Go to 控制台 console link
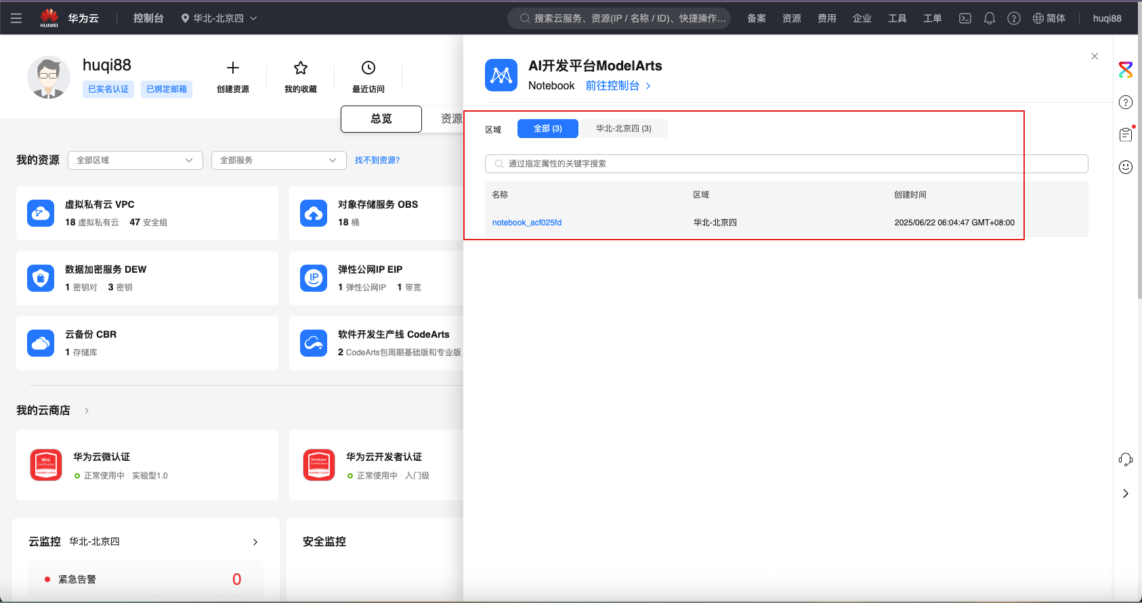Screen dimensions: 1142x603 tap(148, 18)
